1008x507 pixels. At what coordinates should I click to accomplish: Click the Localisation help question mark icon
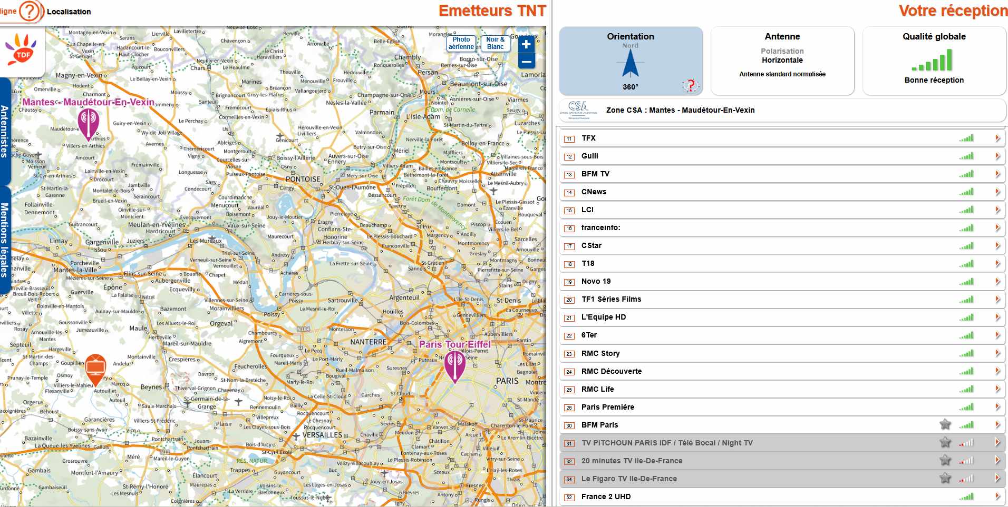(30, 11)
